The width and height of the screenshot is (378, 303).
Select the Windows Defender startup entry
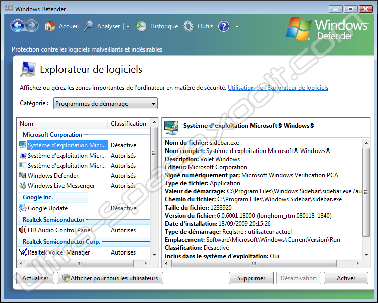click(53, 175)
